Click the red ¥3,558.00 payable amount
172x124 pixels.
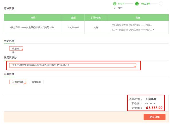point(154,108)
